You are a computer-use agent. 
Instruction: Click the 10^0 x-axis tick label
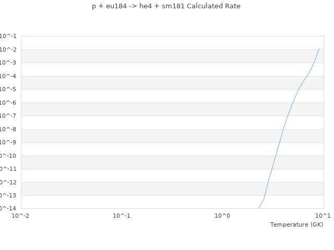pyautogui.click(x=222, y=216)
